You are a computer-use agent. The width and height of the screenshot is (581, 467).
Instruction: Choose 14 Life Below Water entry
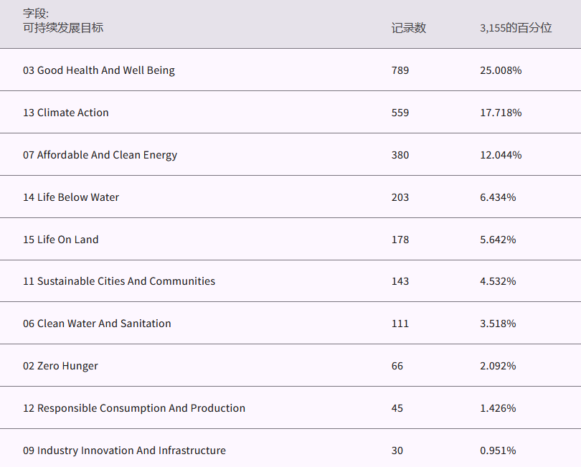(x=71, y=197)
